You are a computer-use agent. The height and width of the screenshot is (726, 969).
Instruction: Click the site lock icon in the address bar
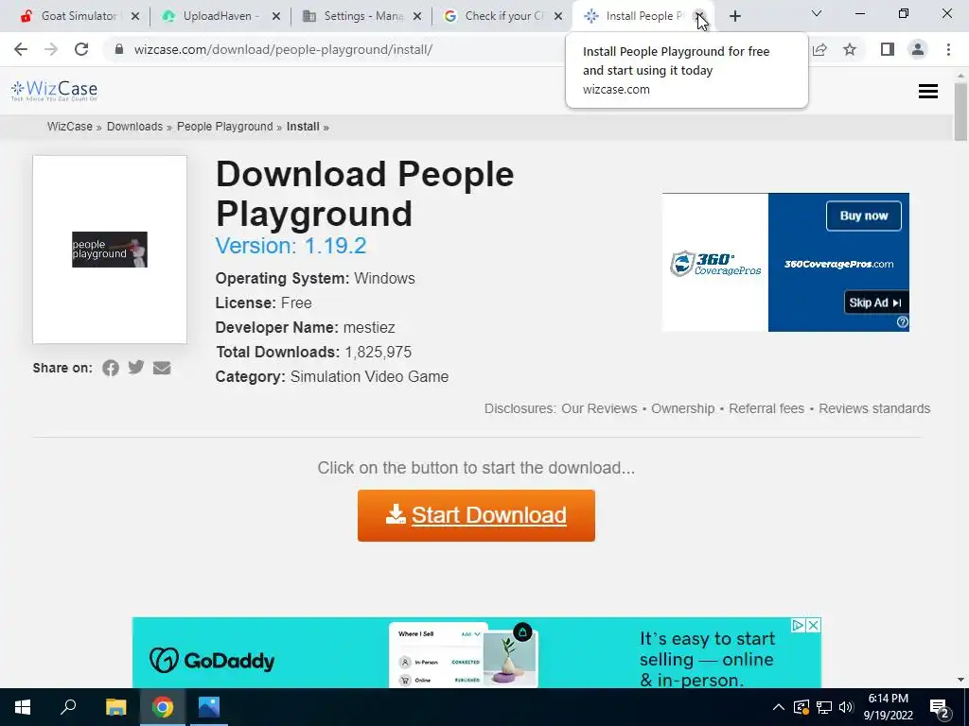118,49
